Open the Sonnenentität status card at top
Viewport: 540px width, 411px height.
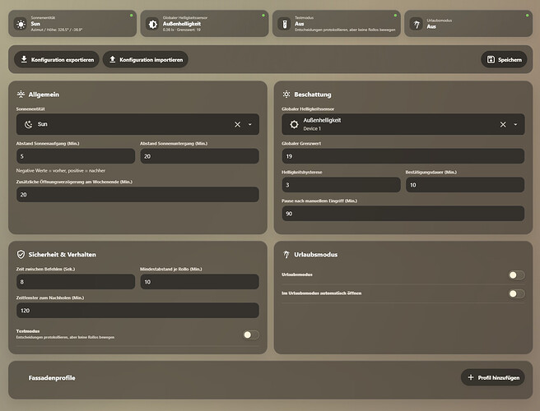coord(72,23)
